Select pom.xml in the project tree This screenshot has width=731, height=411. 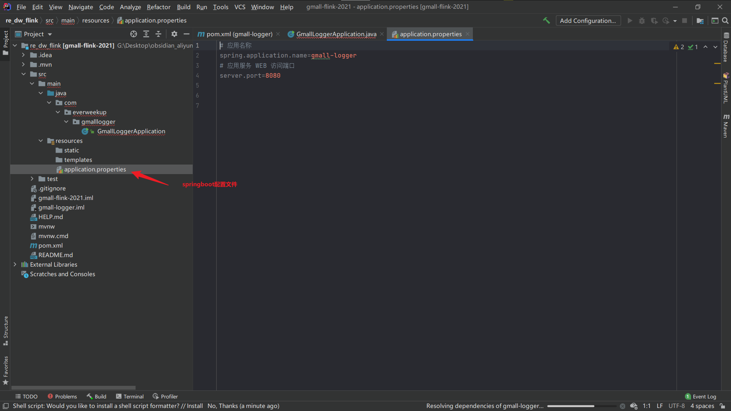50,245
